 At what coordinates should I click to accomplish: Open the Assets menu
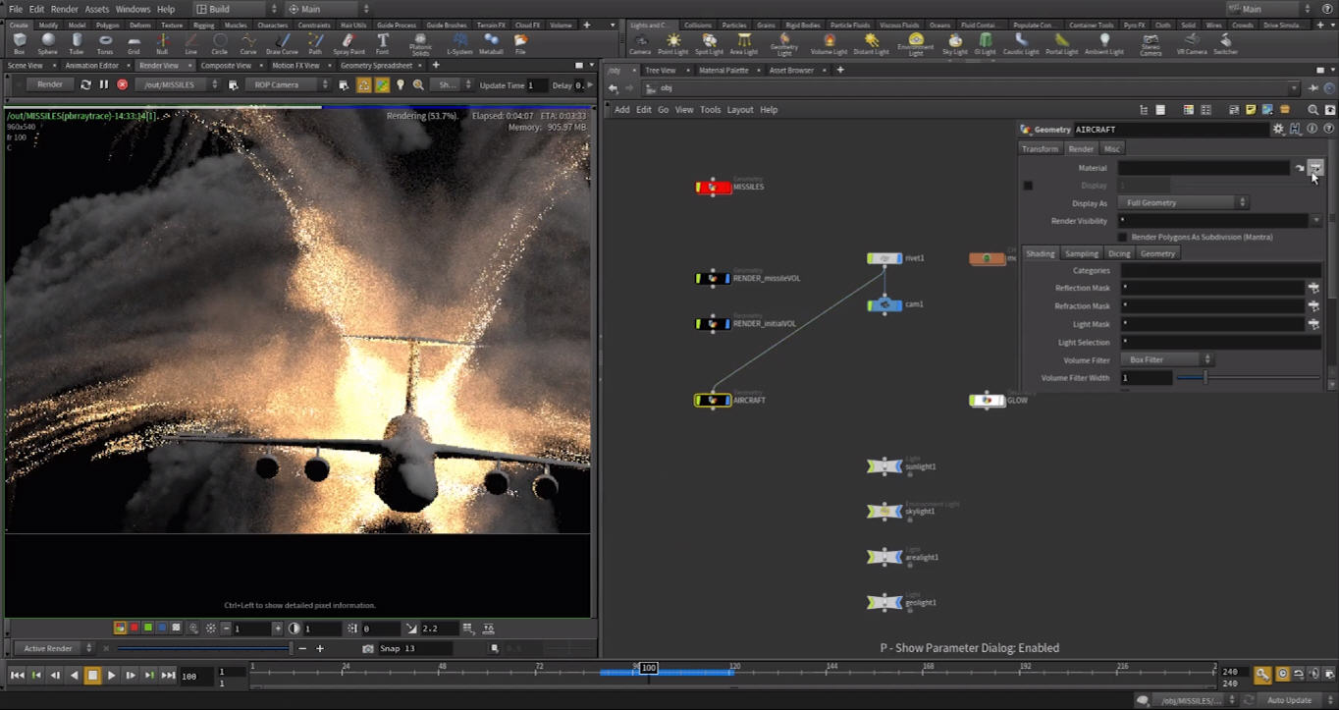[x=96, y=9]
